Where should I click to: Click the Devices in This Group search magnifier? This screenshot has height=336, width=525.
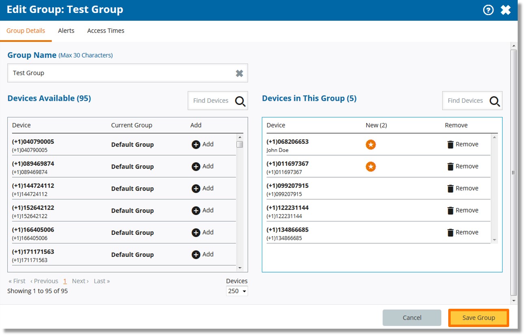click(495, 101)
